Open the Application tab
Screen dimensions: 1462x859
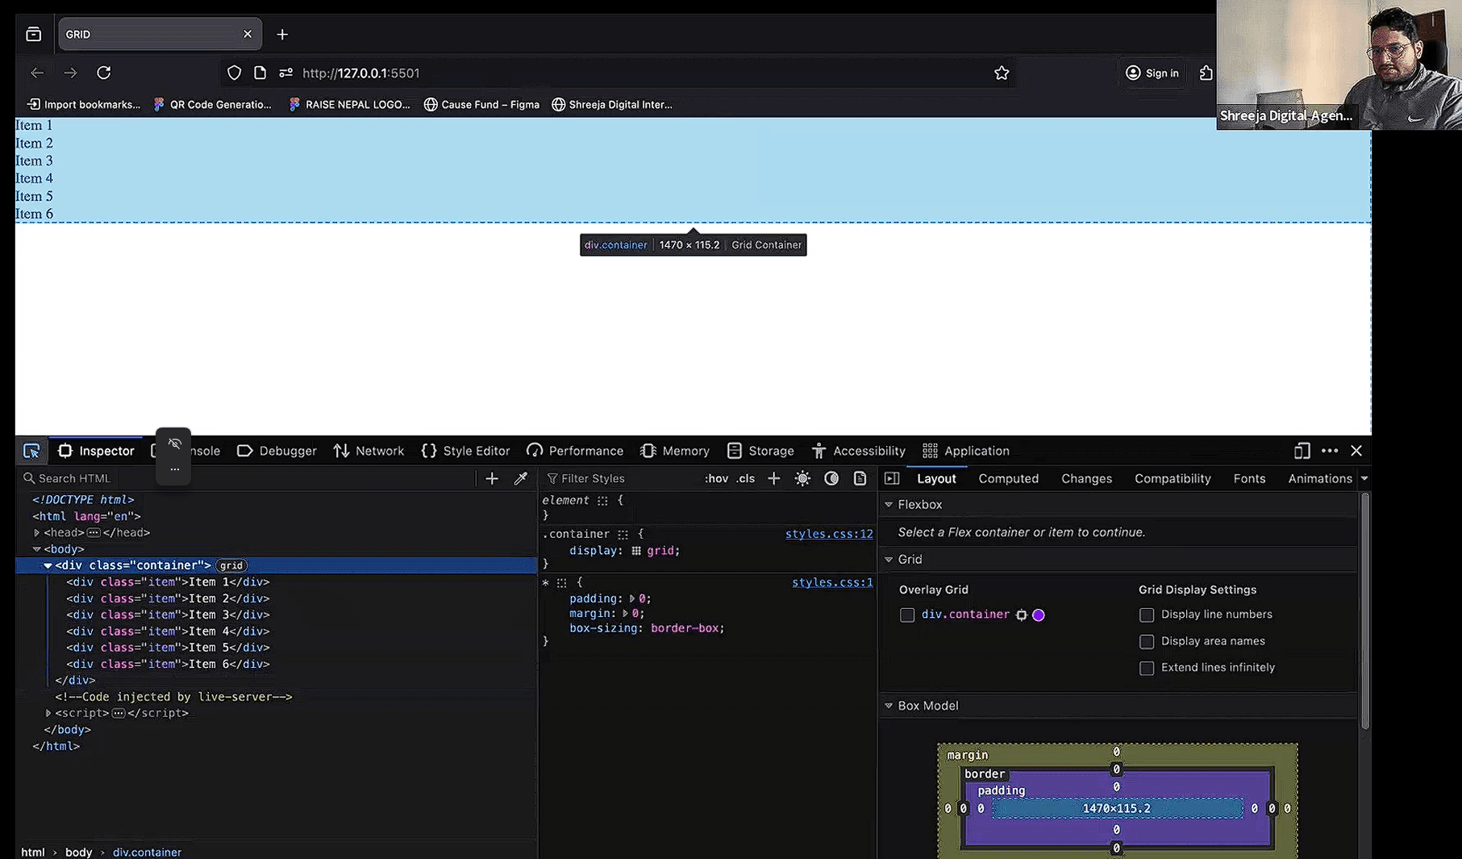966,451
